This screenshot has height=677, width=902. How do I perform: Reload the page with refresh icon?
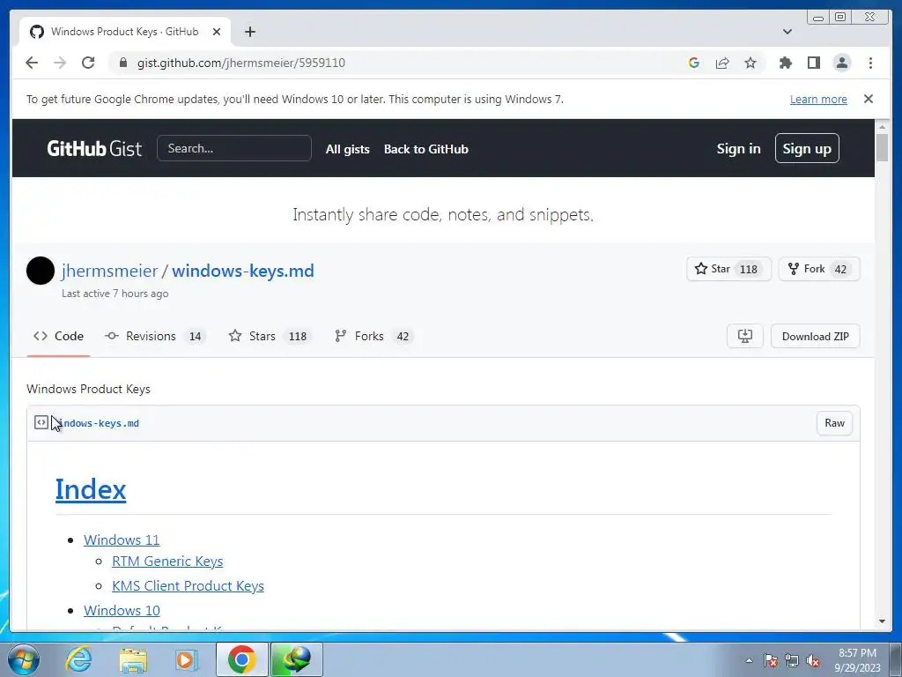88,63
